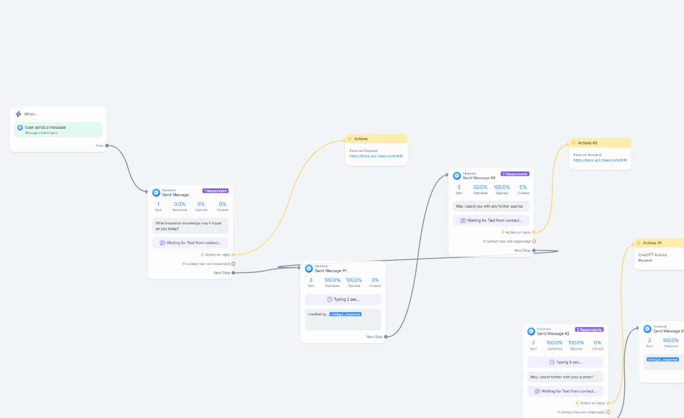The image size is (684, 418).
Task: Click the lightning bolt icon beside "When..."
Action: 19,114
